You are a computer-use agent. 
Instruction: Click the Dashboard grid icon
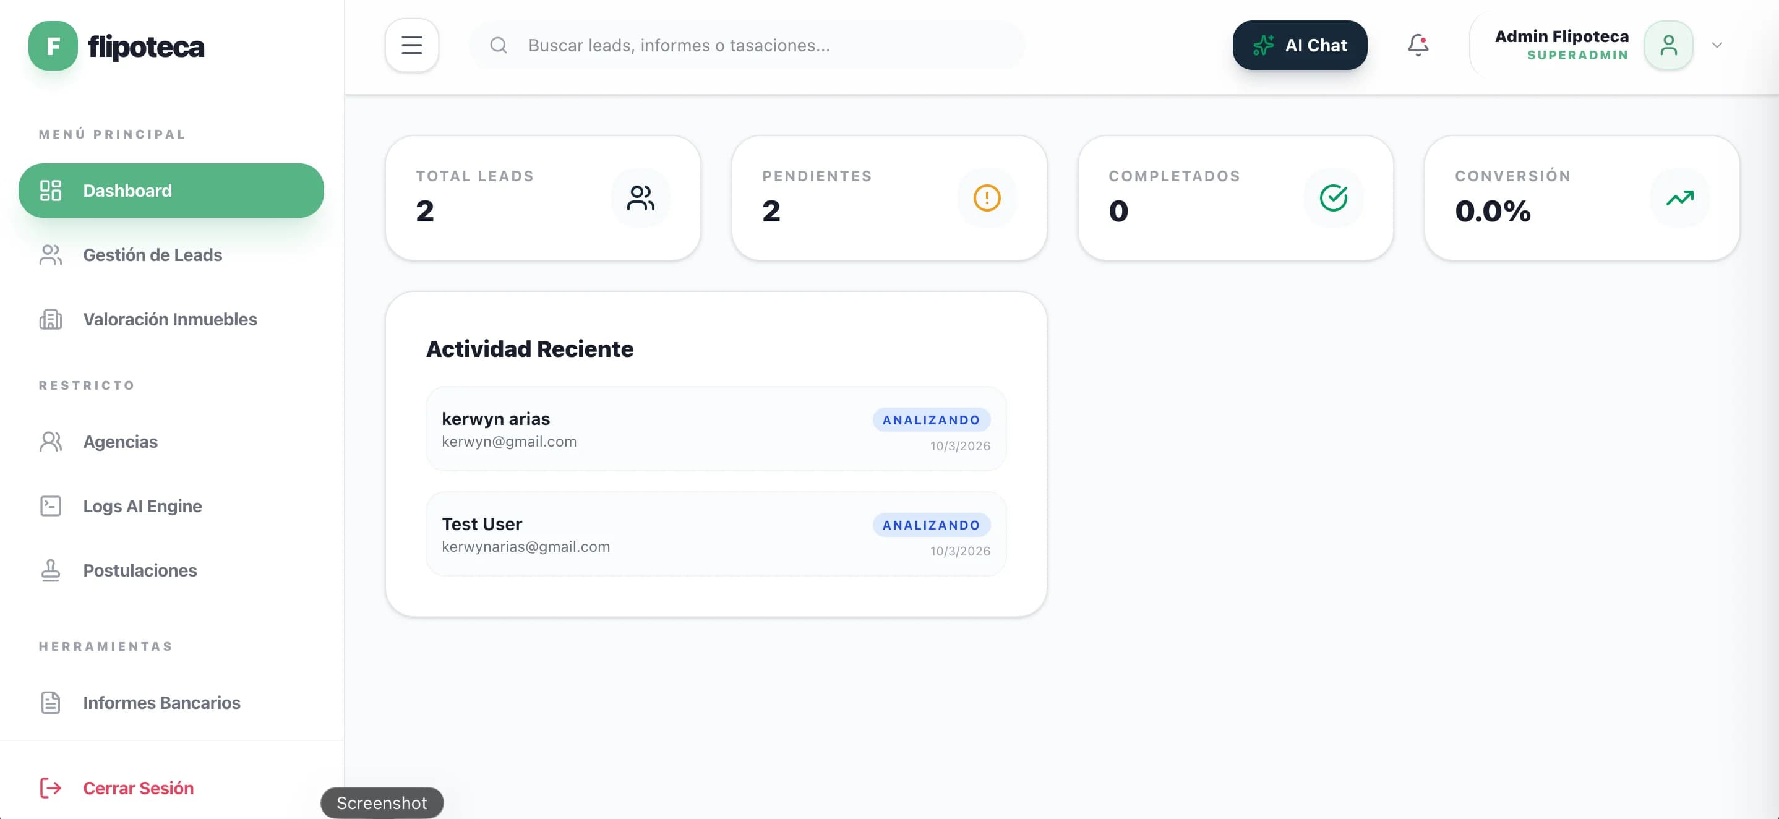(51, 191)
